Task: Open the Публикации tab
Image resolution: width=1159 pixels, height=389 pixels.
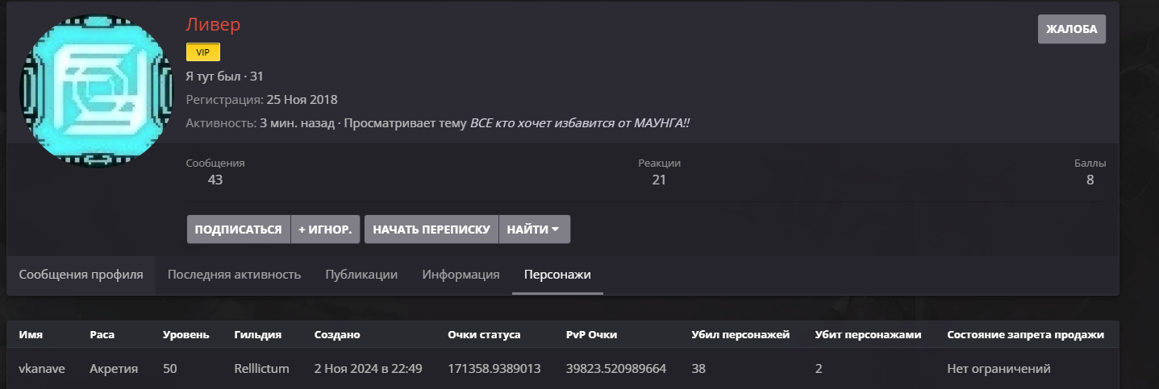Action: point(361,275)
